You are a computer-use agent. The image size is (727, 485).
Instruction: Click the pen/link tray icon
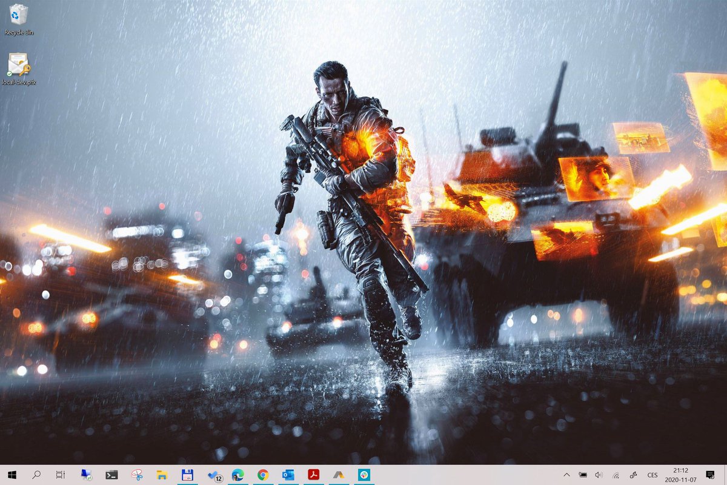click(634, 475)
